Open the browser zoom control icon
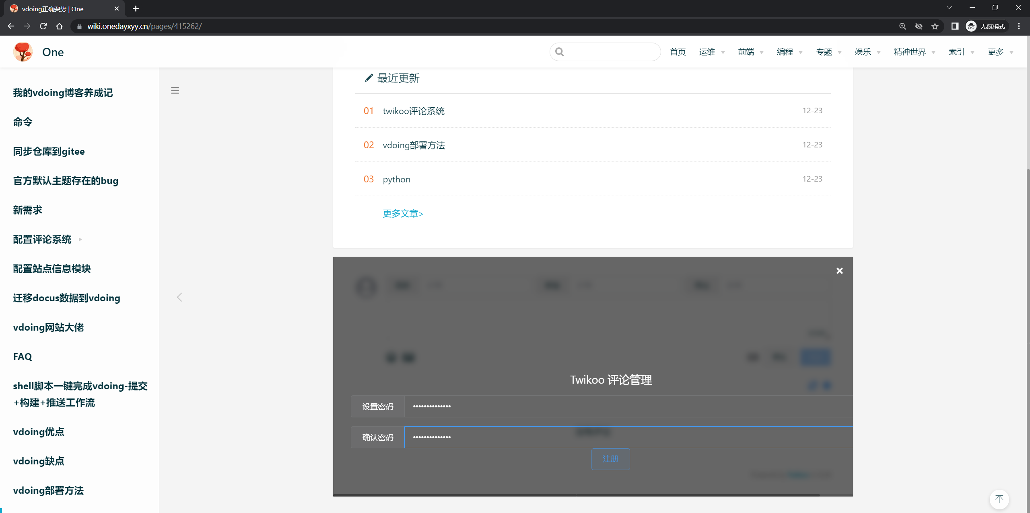Image resolution: width=1030 pixels, height=513 pixels. coord(902,26)
